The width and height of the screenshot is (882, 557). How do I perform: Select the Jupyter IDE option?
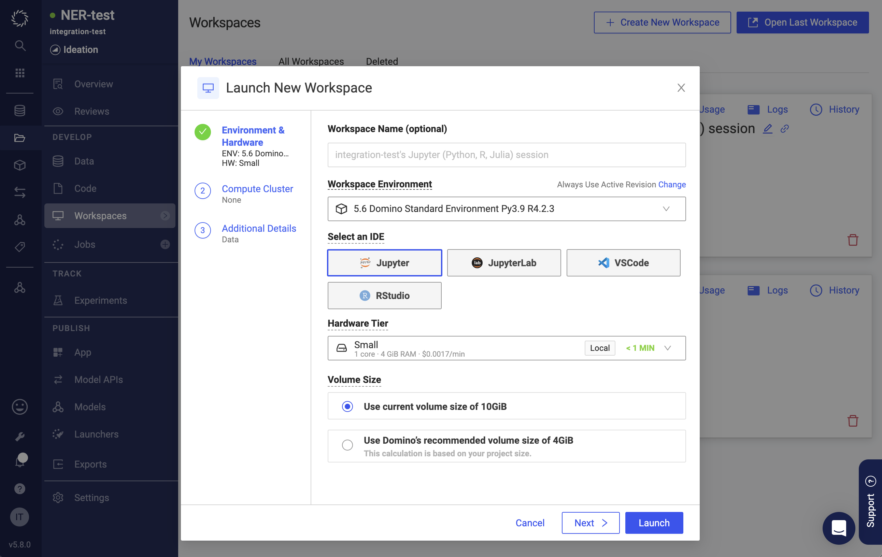(x=384, y=262)
